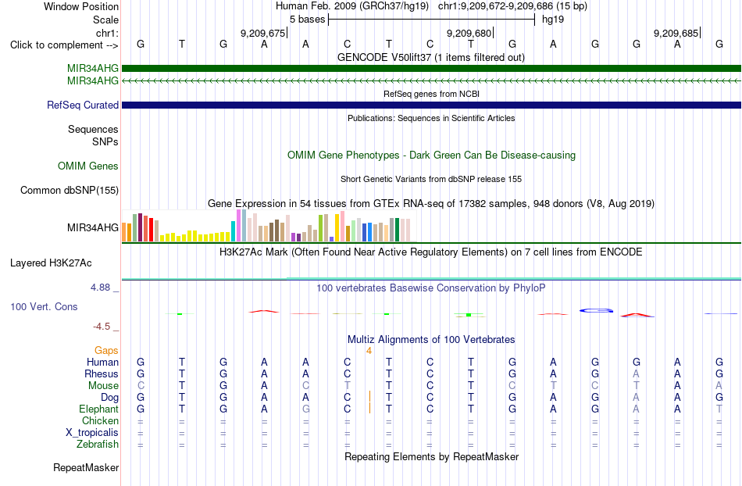Open 'Multiz Alignments of 100 Vertebrates' title
Image resolution: width=742 pixels, height=486 pixels.
[431, 339]
